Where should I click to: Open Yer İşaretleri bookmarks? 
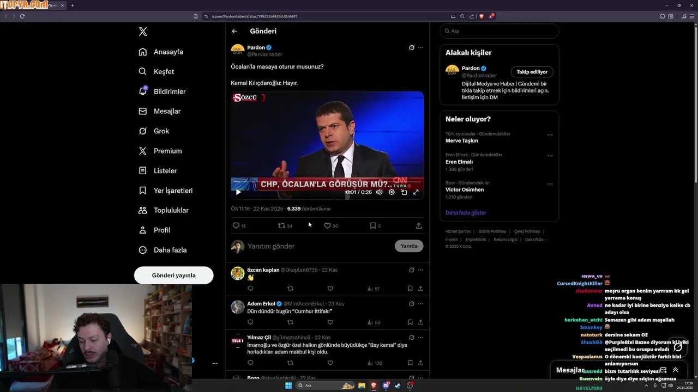[x=165, y=191]
